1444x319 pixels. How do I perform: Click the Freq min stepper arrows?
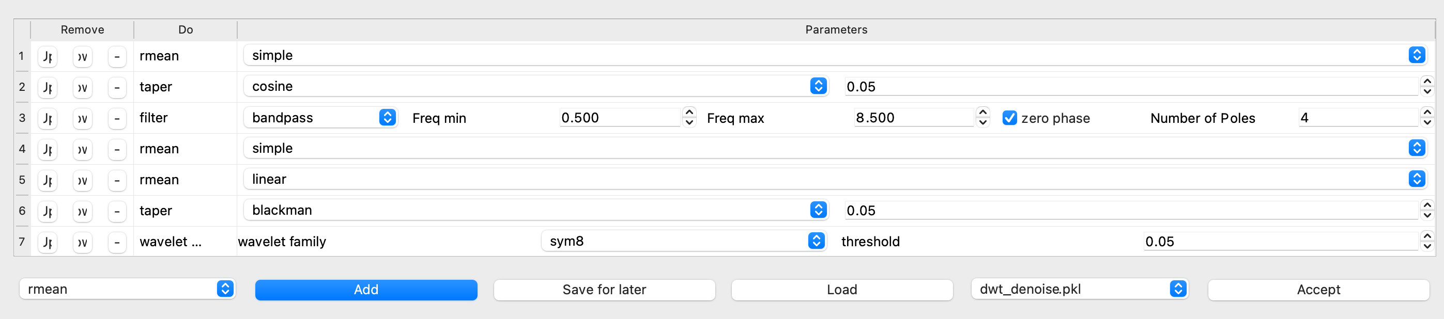pos(689,117)
